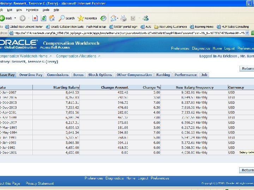Click the address bar URL field
The image size is (254, 190).
tap(129, 33)
